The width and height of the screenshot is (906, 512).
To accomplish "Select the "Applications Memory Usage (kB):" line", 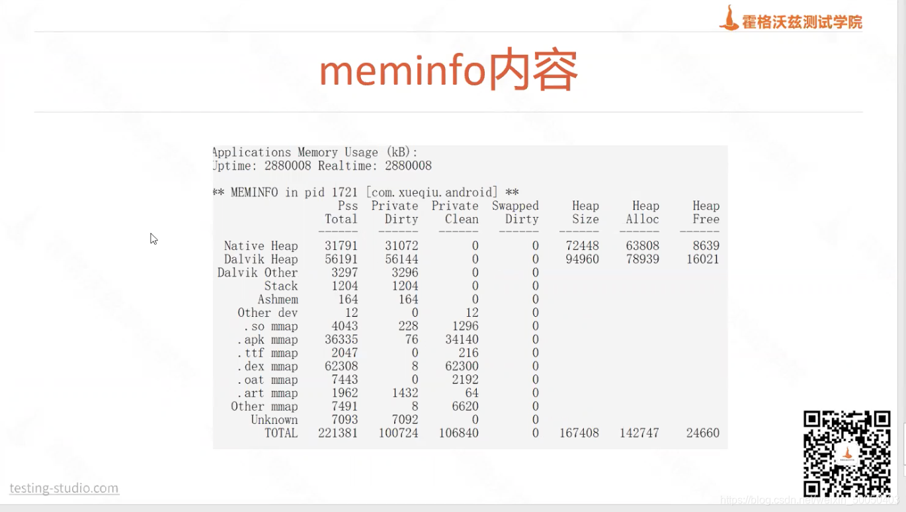I will point(315,152).
